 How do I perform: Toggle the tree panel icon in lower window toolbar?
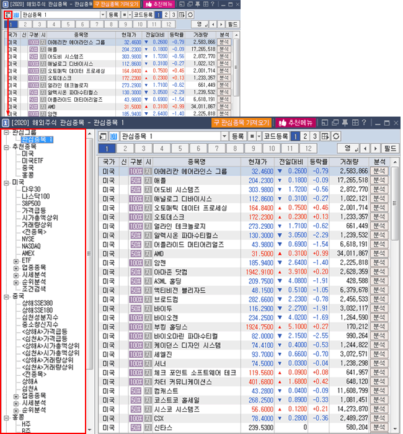pos(103,136)
